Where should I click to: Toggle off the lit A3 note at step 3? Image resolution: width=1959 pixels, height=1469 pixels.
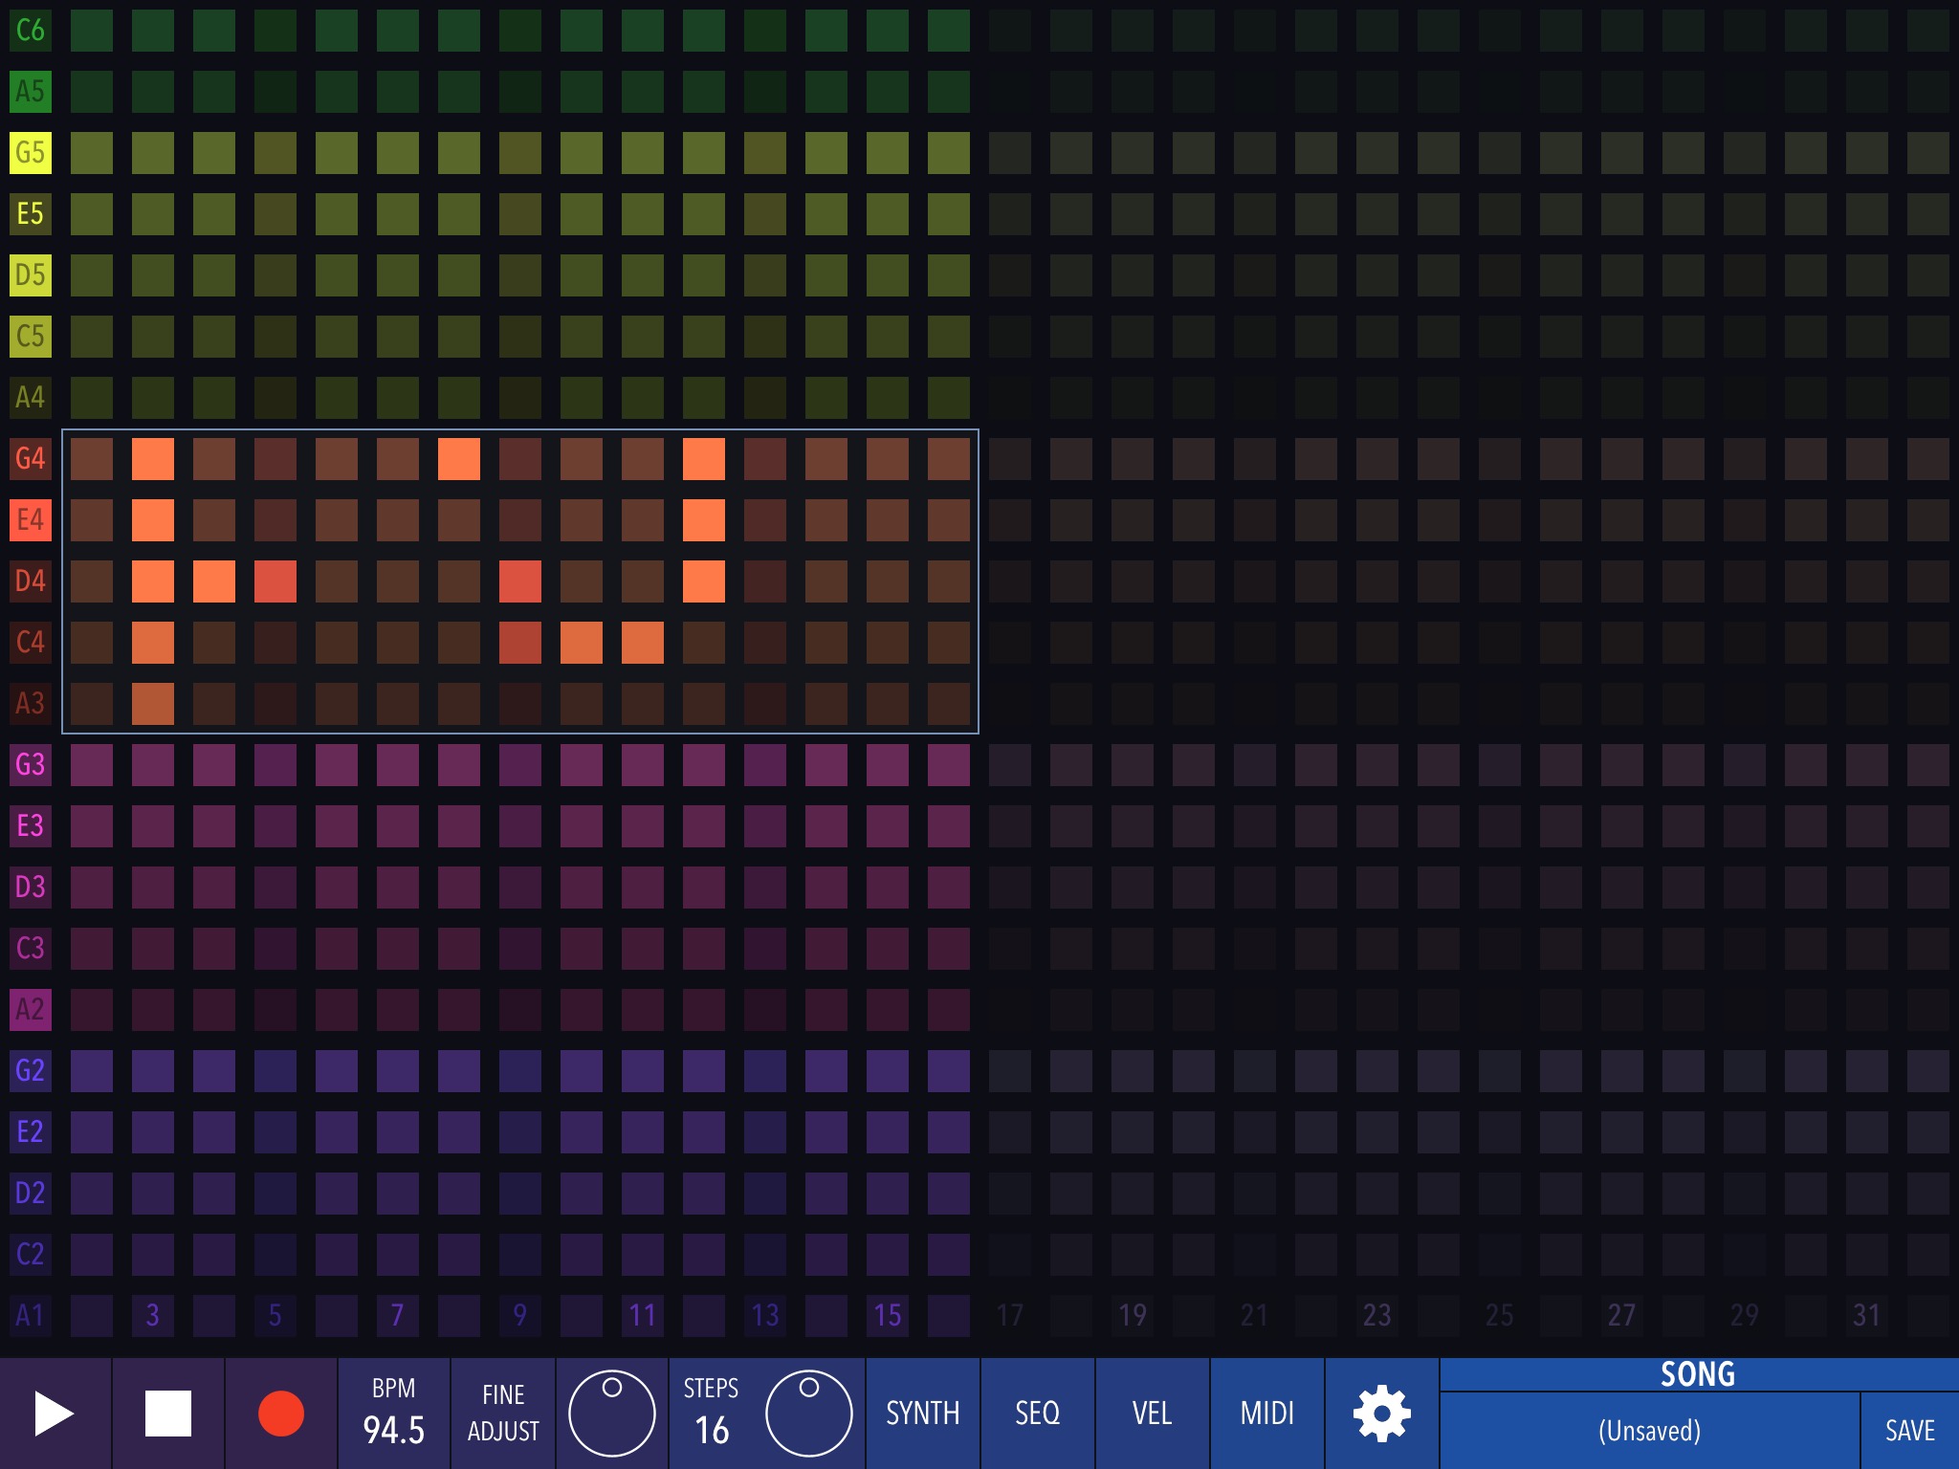click(x=153, y=704)
